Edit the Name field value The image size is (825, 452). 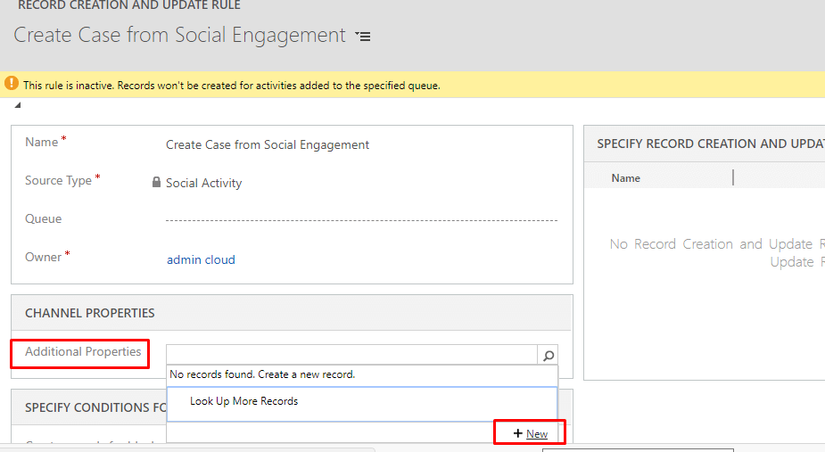[x=268, y=144]
